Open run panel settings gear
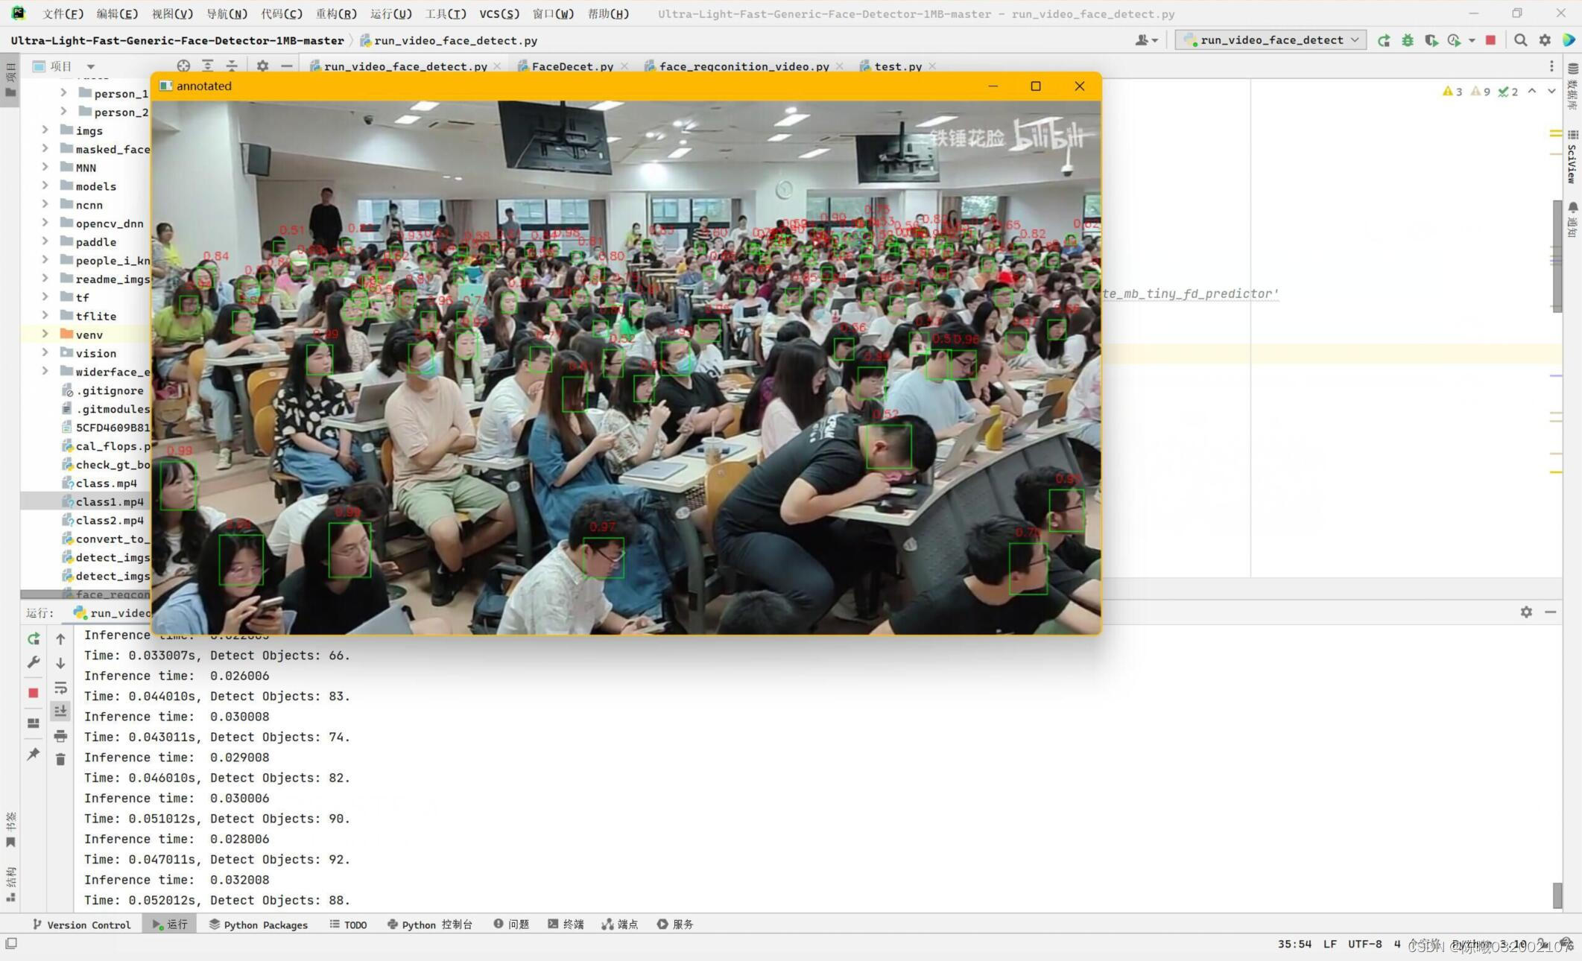 1526,612
